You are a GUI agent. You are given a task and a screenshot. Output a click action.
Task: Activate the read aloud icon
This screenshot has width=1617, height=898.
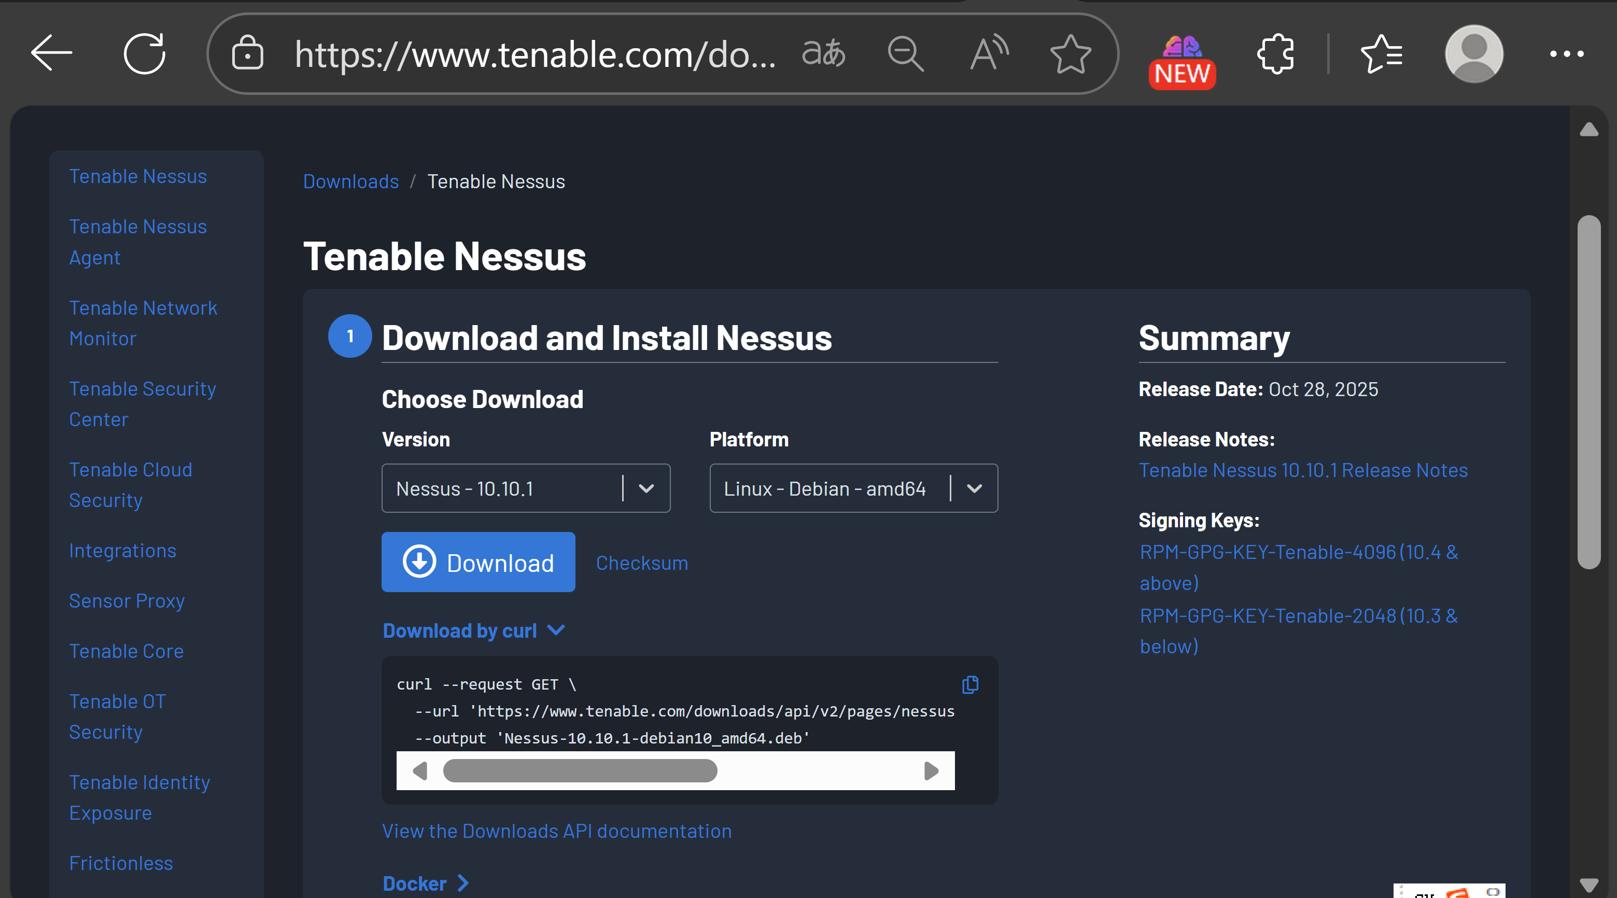(x=989, y=54)
